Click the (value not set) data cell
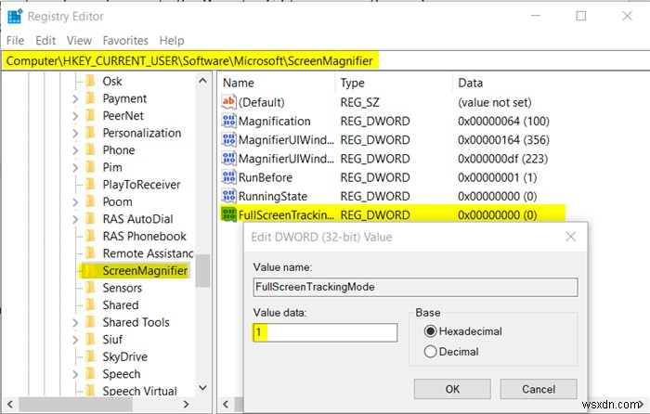The width and height of the screenshot is (650, 414). (x=494, y=102)
